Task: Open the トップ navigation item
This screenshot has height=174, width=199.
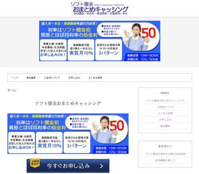Action: pos(15,77)
